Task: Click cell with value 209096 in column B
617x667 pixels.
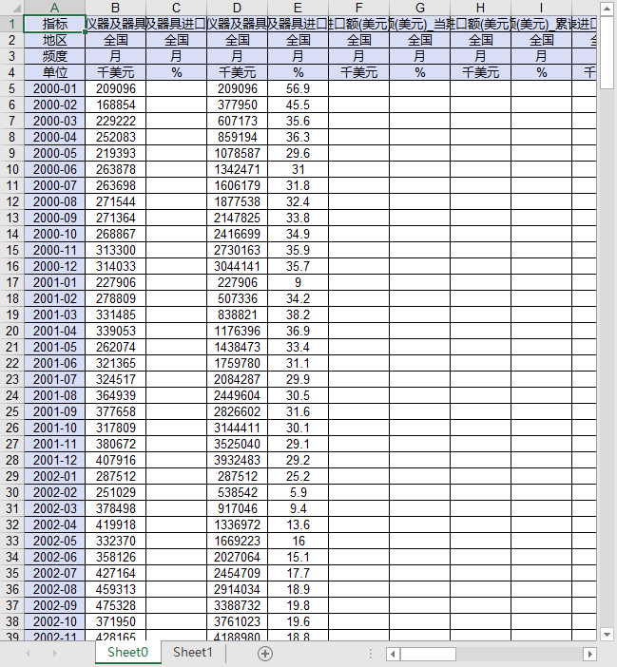Action: [116, 89]
